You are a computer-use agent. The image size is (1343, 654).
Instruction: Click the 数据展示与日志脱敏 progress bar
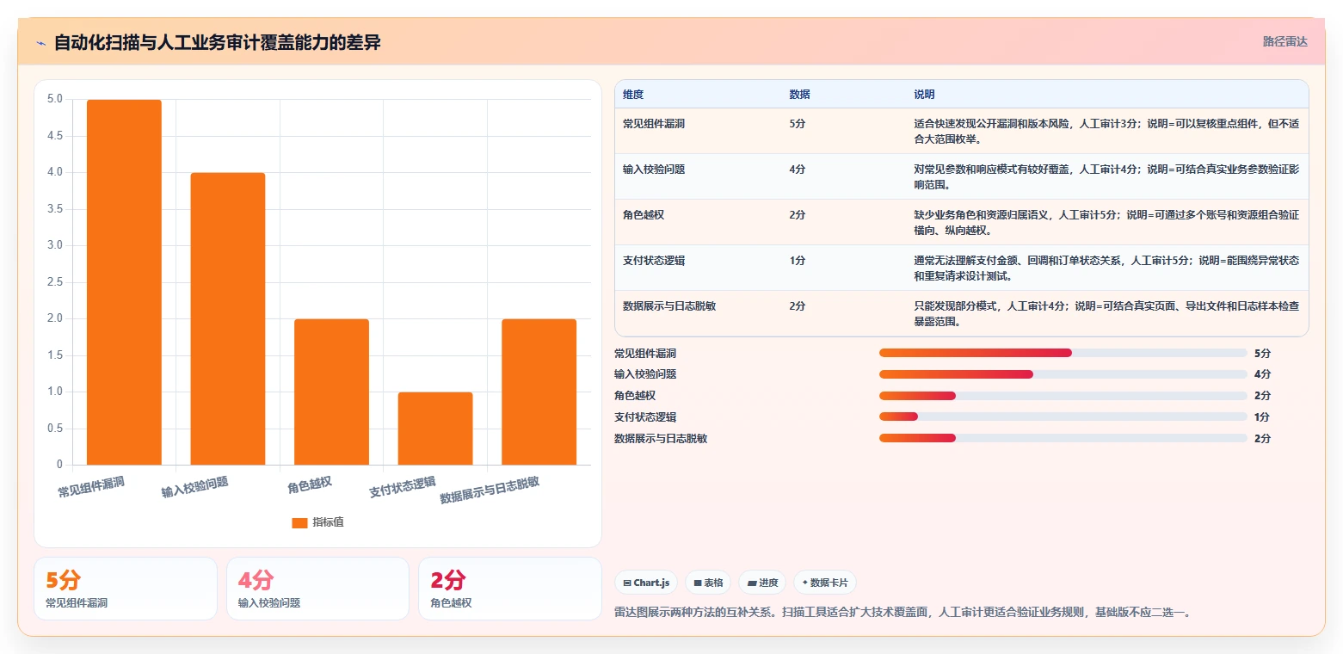point(1063,438)
